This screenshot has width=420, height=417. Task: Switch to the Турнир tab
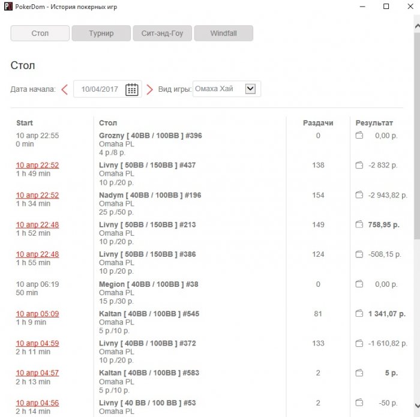101,33
